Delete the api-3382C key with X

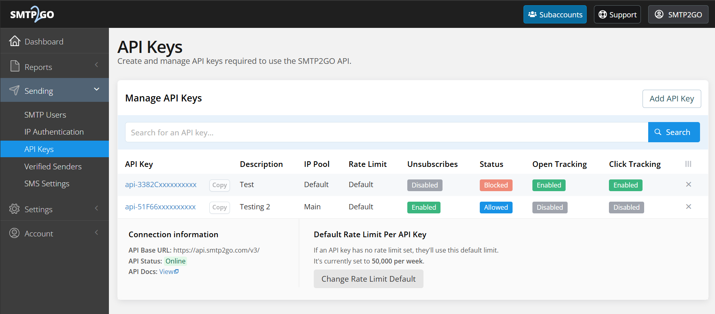coord(688,184)
